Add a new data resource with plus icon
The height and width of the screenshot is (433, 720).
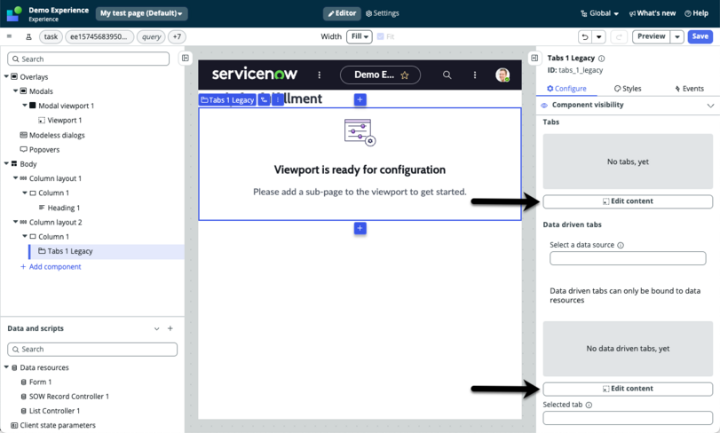(170, 328)
